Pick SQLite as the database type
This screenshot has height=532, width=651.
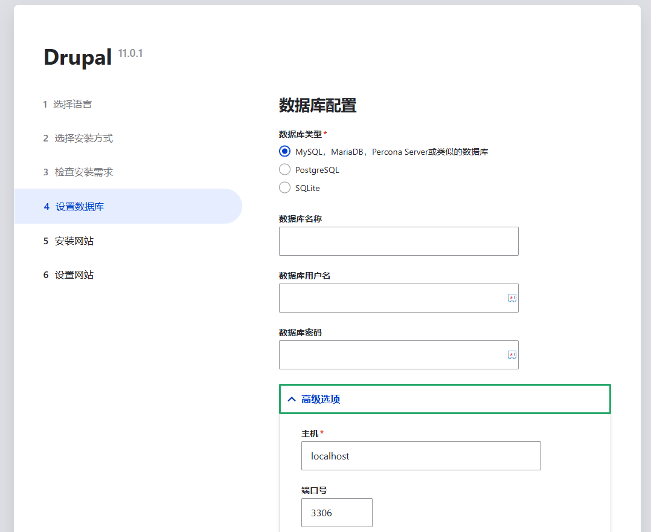point(284,187)
